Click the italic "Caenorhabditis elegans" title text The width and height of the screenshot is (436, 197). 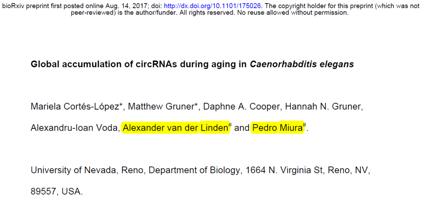pos(302,64)
